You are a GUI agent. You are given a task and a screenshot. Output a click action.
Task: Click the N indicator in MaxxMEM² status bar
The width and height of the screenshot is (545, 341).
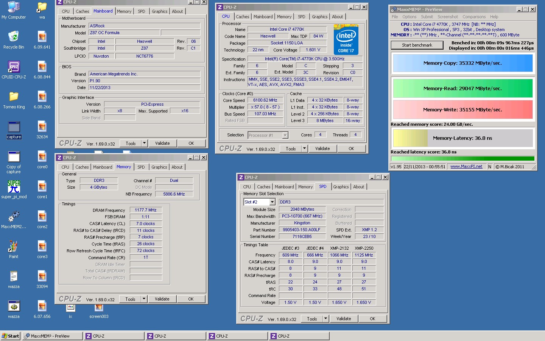tap(490, 166)
